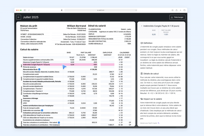Screen dimensions: 204x136
Task: Click calendar day L 27 marked CP
Action: (125, 123)
